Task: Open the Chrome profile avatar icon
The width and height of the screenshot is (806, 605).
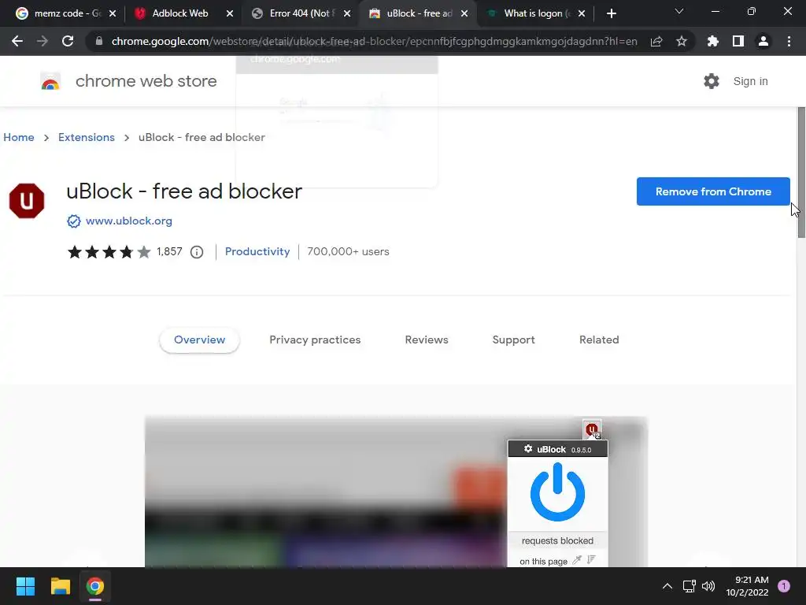Action: pyautogui.click(x=763, y=41)
